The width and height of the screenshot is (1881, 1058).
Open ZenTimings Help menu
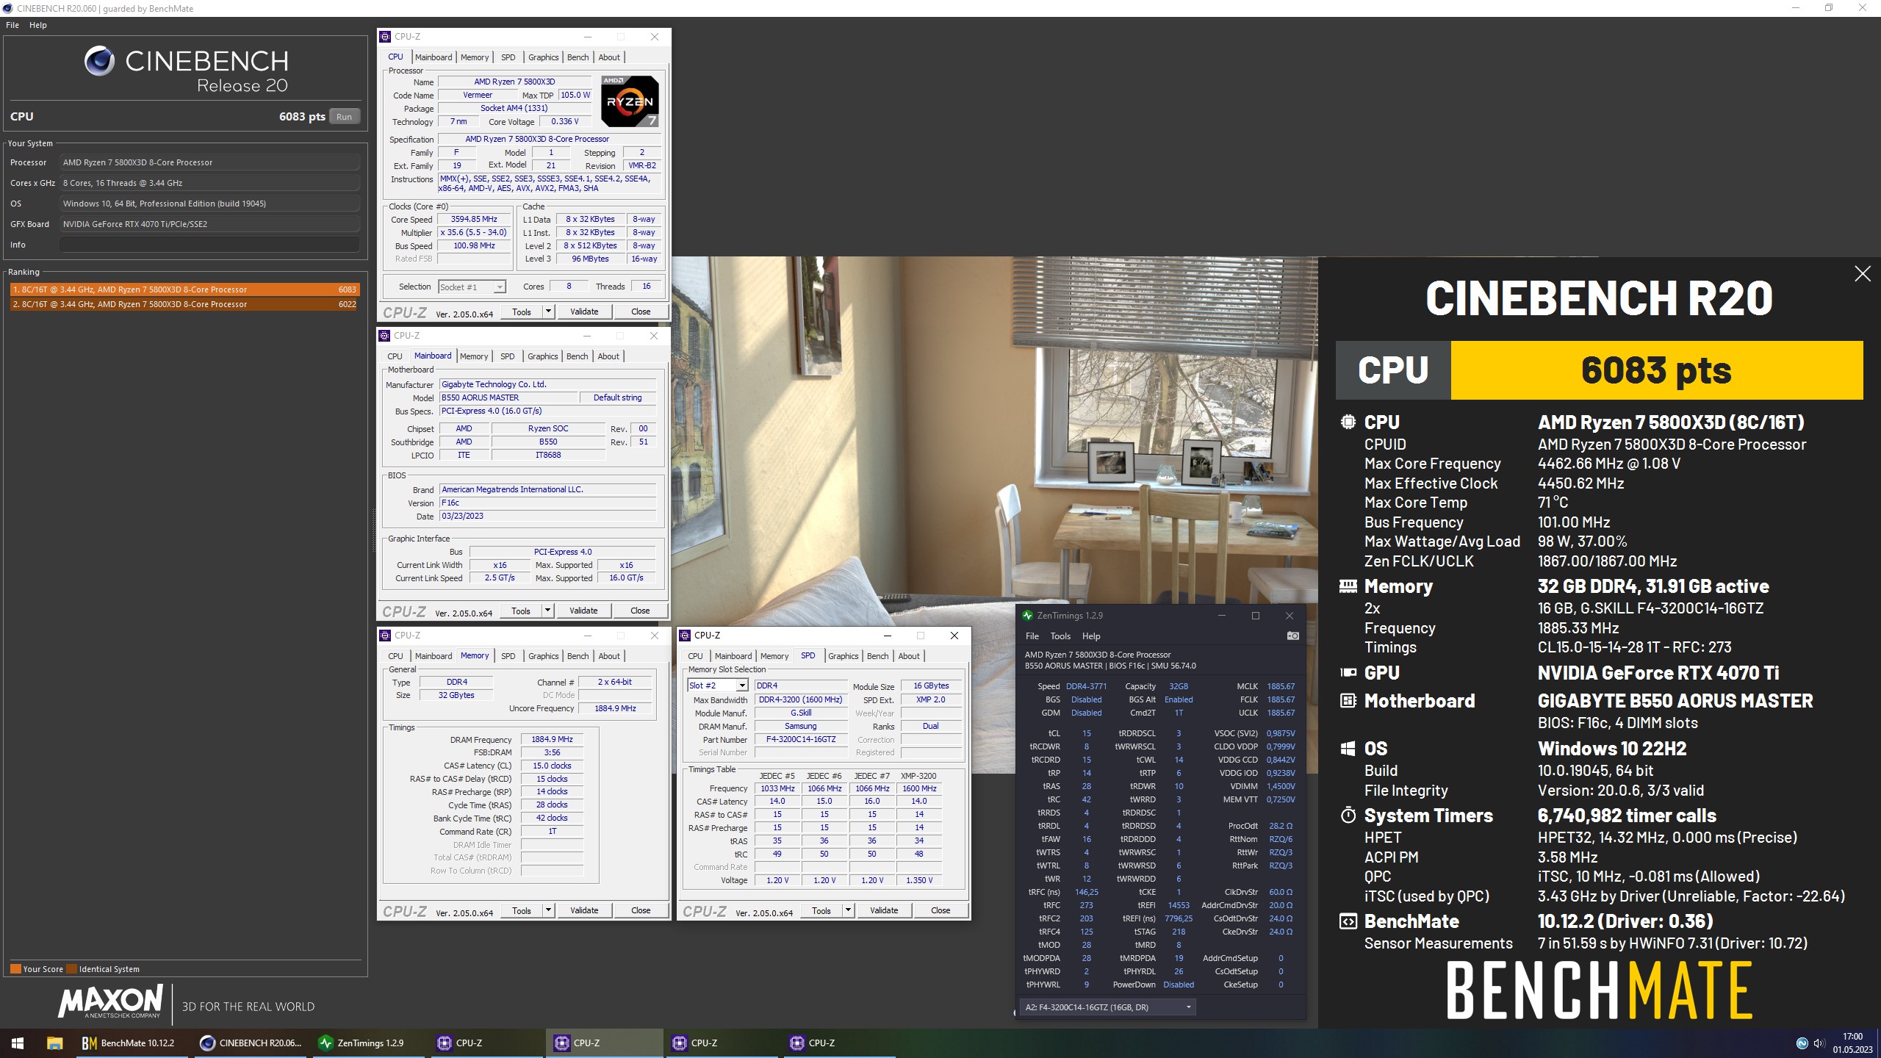[1091, 636]
